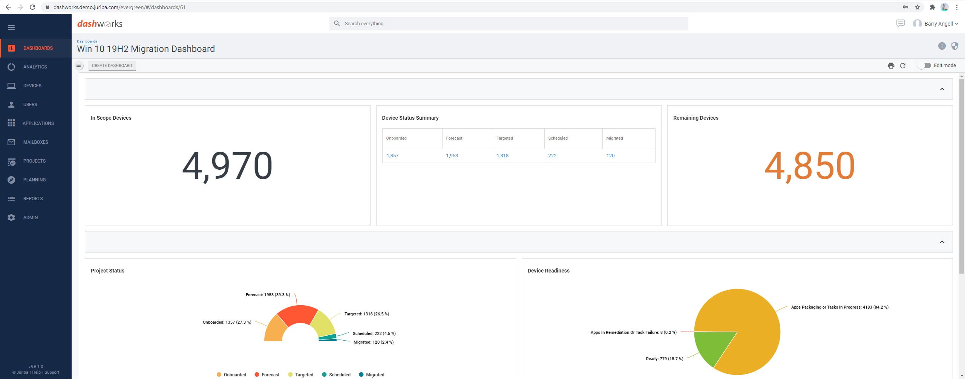This screenshot has height=379, width=965.
Task: Print the dashboard with printer icon
Action: [891, 65]
